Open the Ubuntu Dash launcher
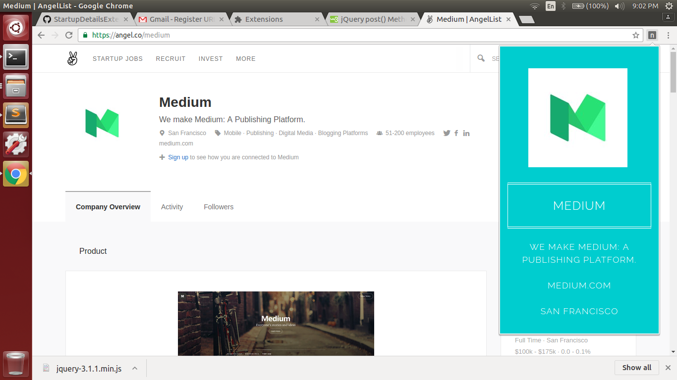The width and height of the screenshot is (677, 380). point(16,28)
